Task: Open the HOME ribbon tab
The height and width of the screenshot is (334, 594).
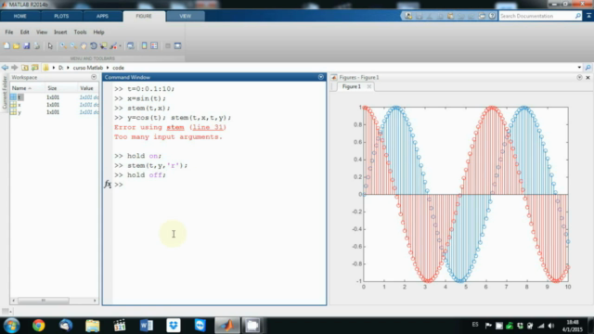Action: coord(20,16)
